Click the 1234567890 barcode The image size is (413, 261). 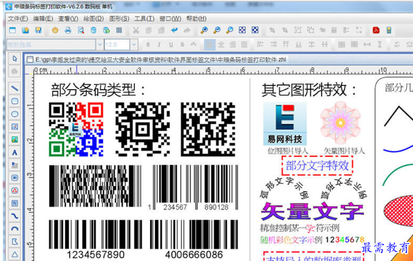point(95,239)
